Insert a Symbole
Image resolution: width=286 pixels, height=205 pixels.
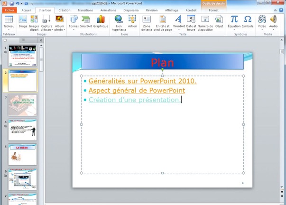tap(248, 21)
